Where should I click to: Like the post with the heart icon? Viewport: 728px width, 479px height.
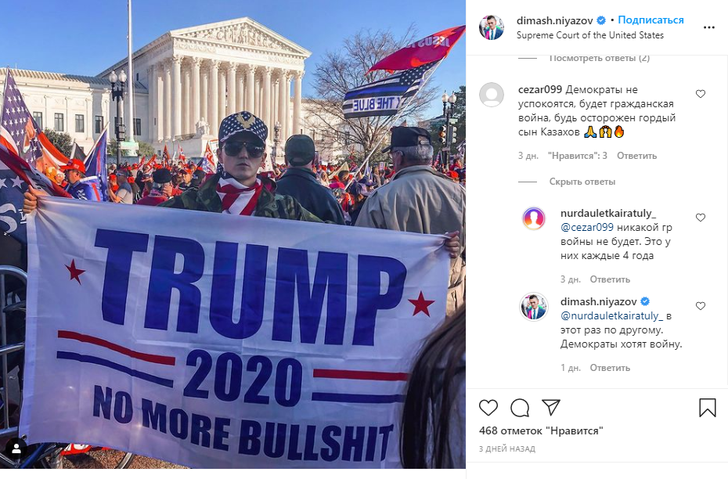coord(488,408)
